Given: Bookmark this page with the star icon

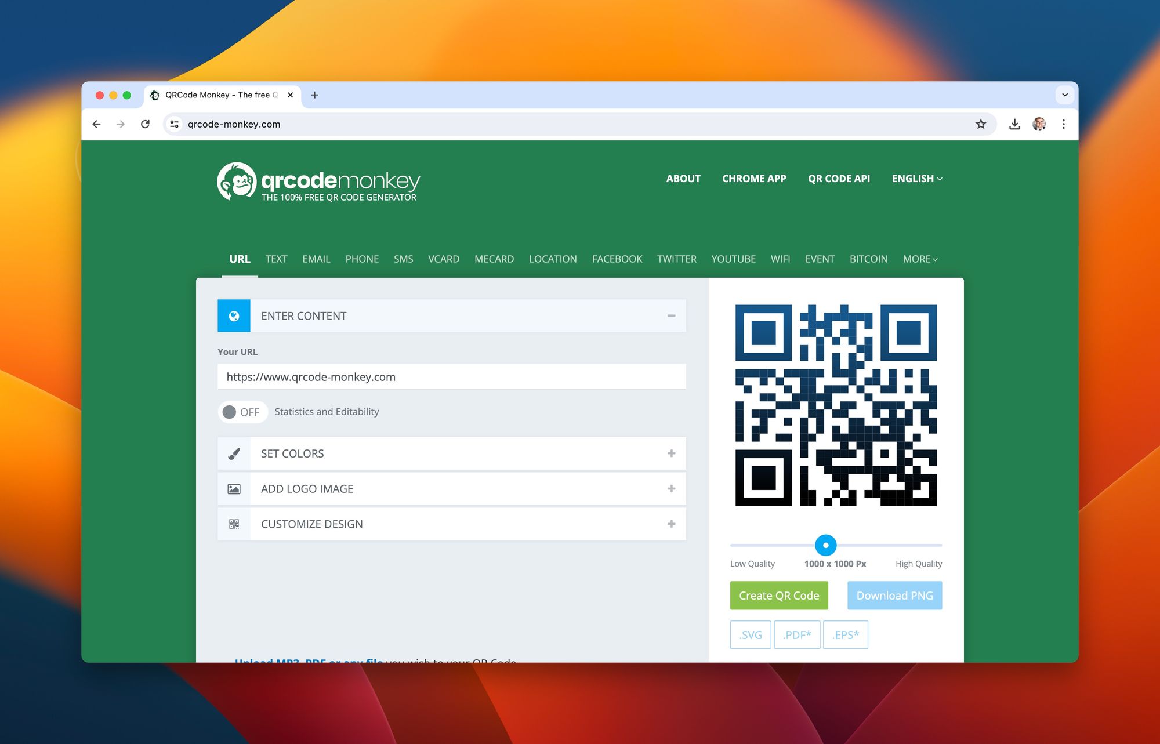Looking at the screenshot, I should click(x=981, y=124).
